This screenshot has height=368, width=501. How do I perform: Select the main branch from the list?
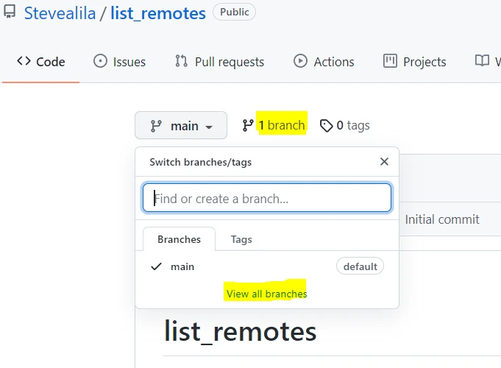(182, 266)
